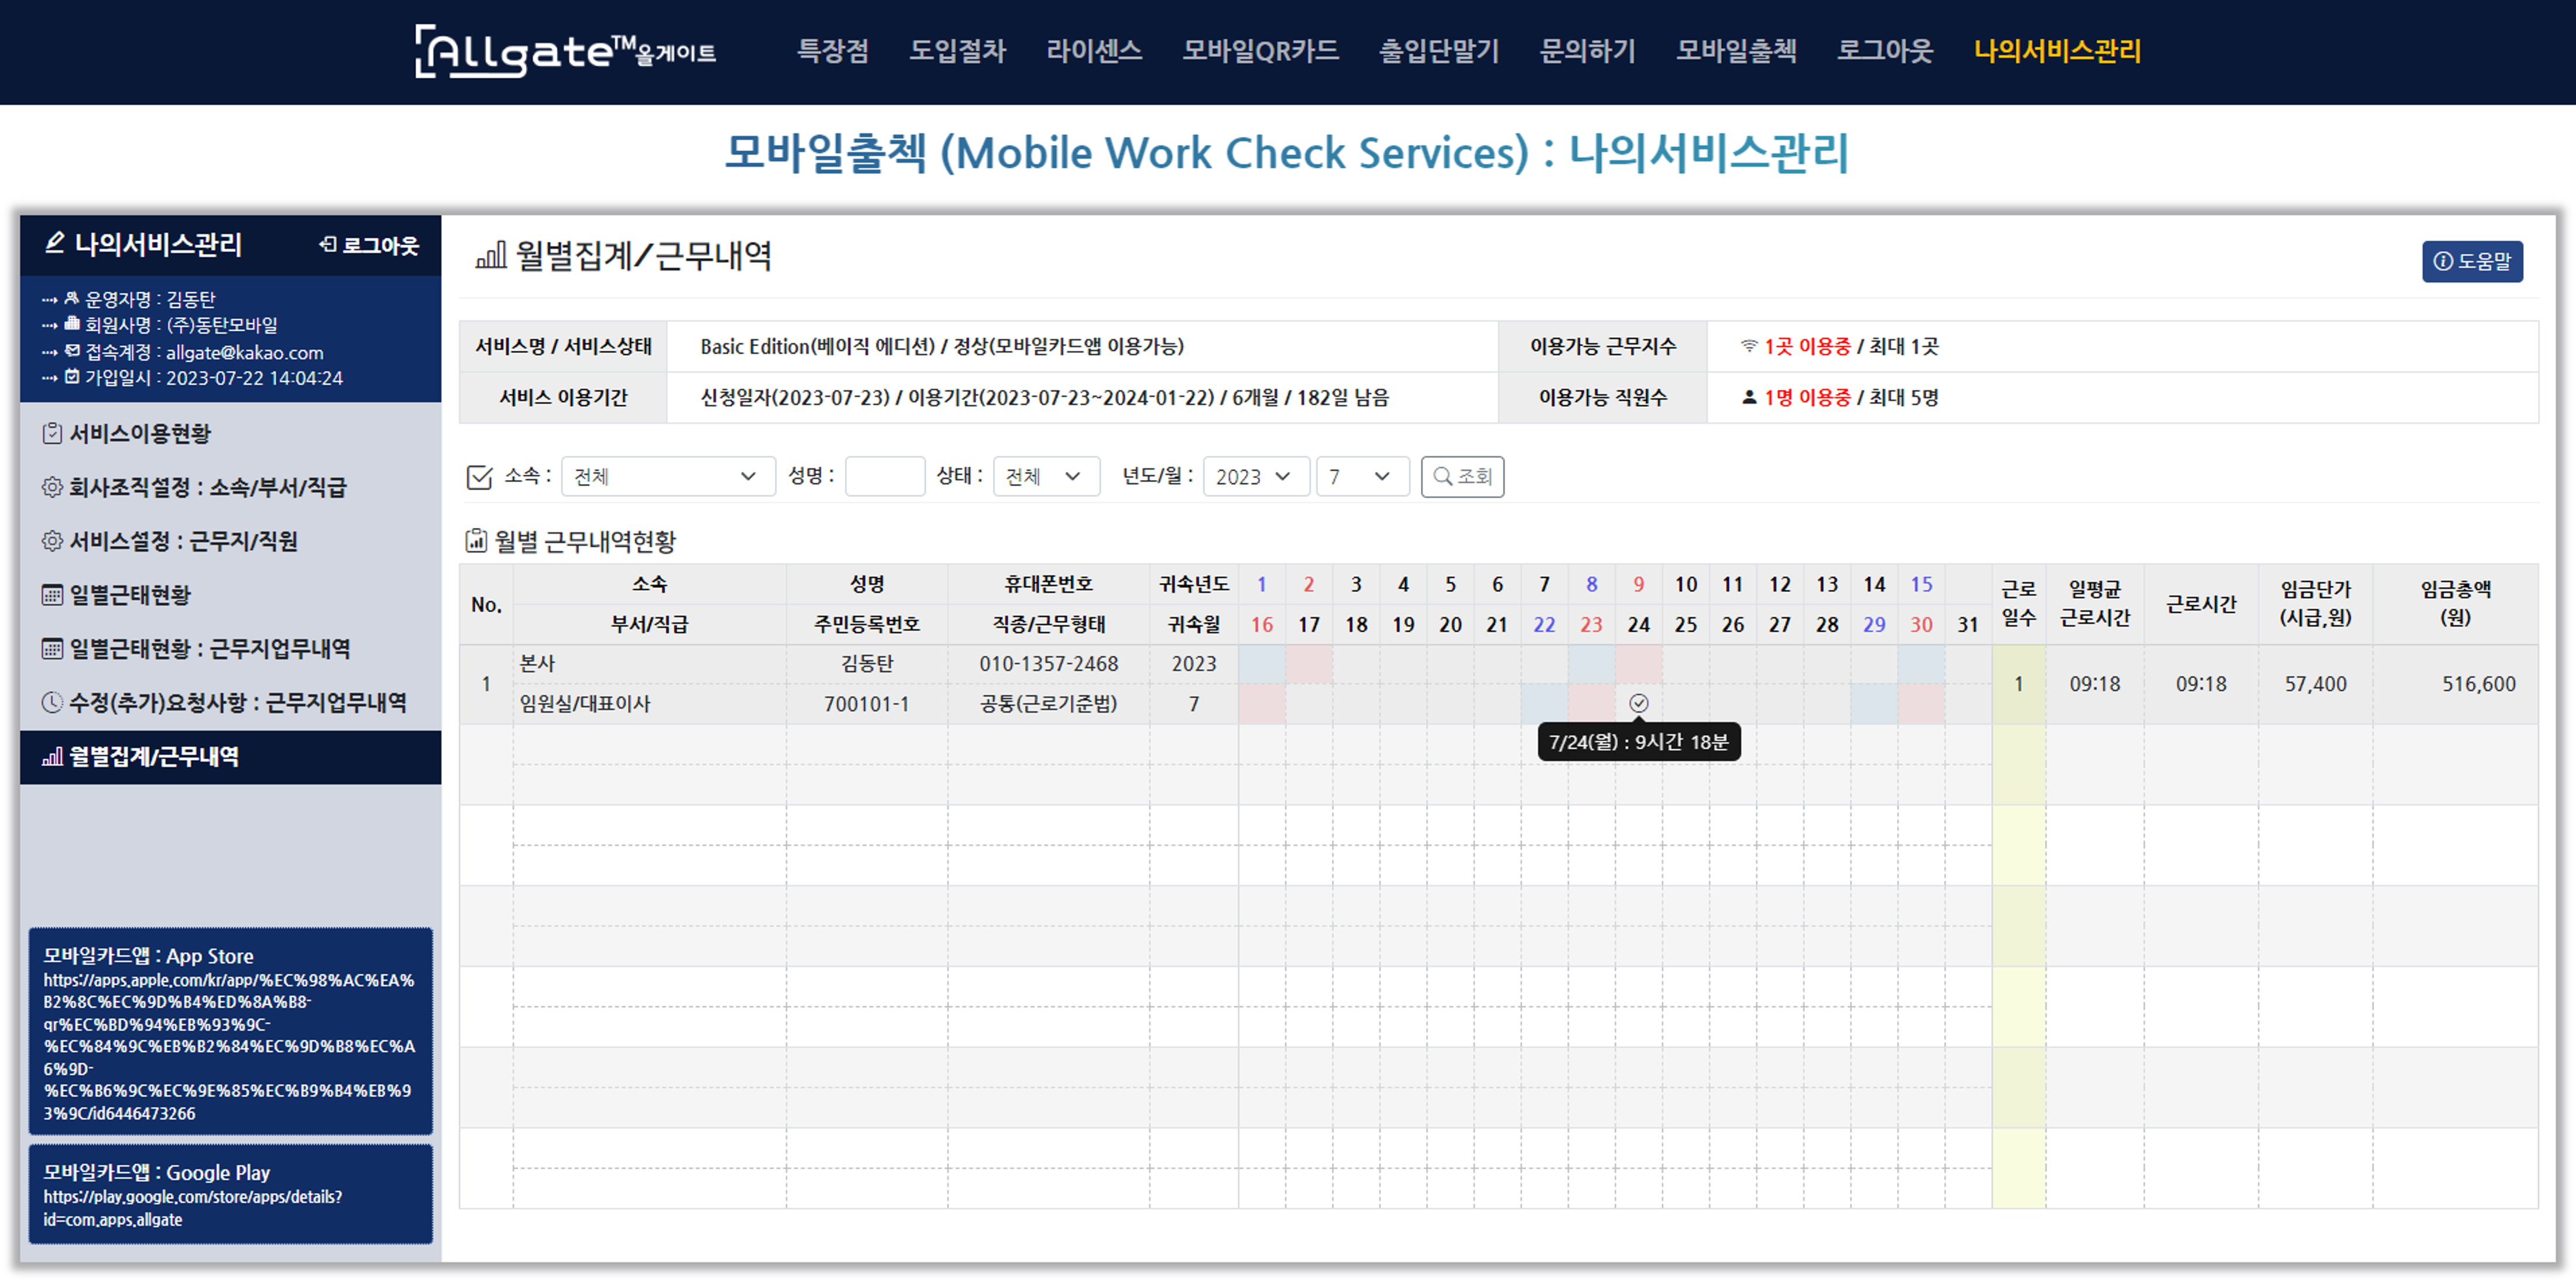The height and width of the screenshot is (1285, 2576).
Task: Click the 1명 이용중 text
Action: click(1807, 397)
